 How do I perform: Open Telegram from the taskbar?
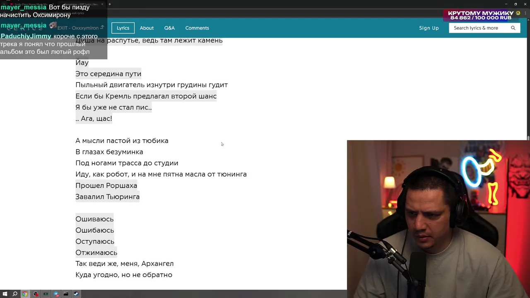pos(56,294)
